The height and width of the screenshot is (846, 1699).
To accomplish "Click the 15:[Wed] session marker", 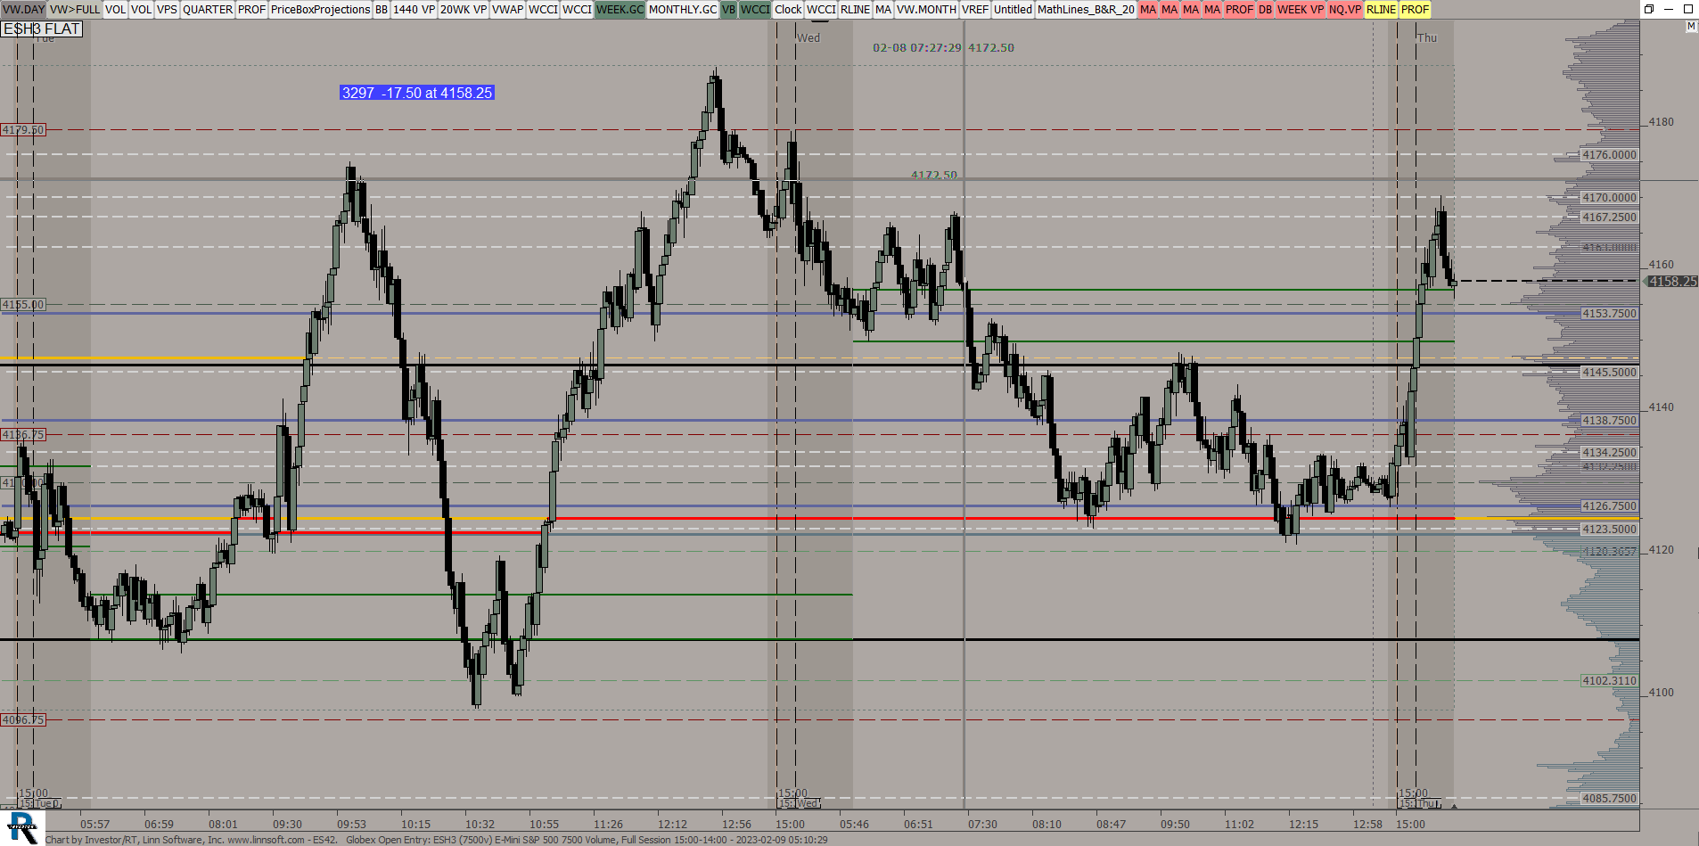I will click(799, 803).
